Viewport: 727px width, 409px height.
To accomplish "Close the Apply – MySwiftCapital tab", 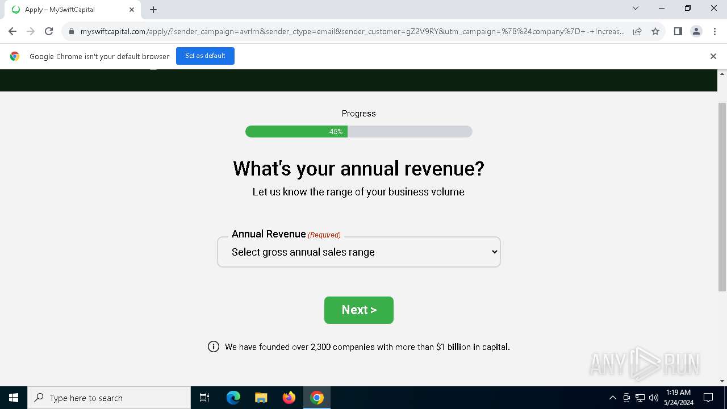I will (x=131, y=10).
